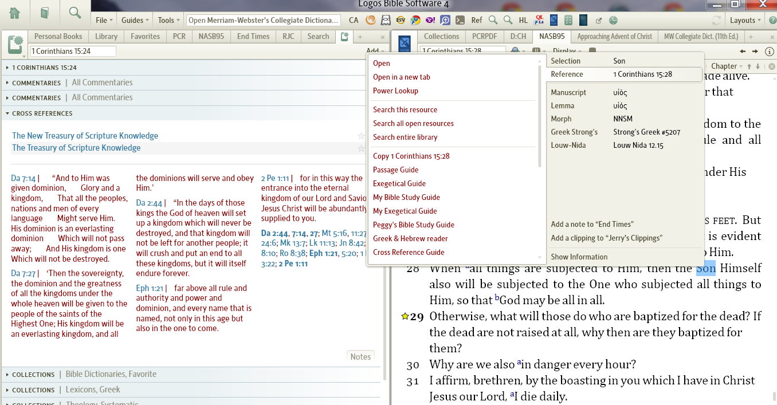Viewport: 777px width, 405px height.
Task: Switch to the Personal Books tab
Action: click(58, 36)
